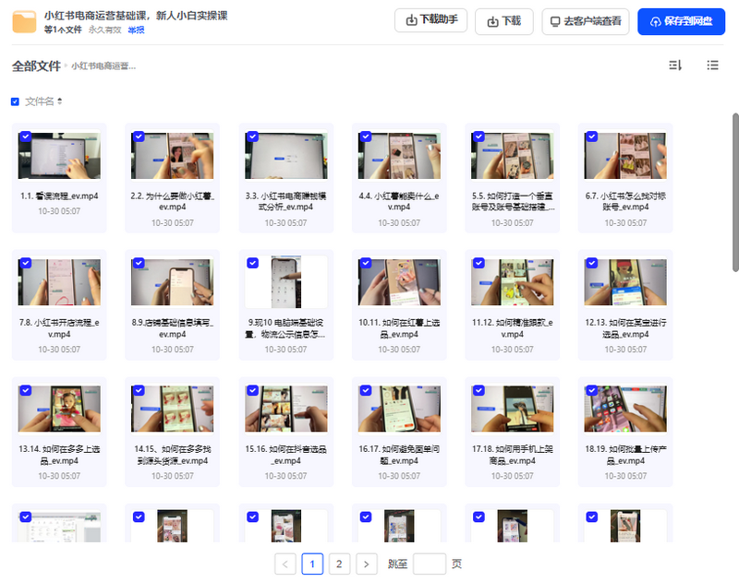The width and height of the screenshot is (739, 582).
Task: Click the next page arrow
Action: (366, 564)
